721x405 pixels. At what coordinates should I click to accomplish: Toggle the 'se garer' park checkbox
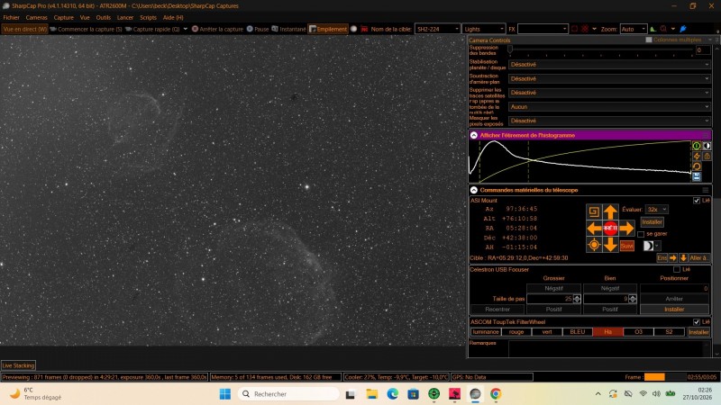coord(641,234)
